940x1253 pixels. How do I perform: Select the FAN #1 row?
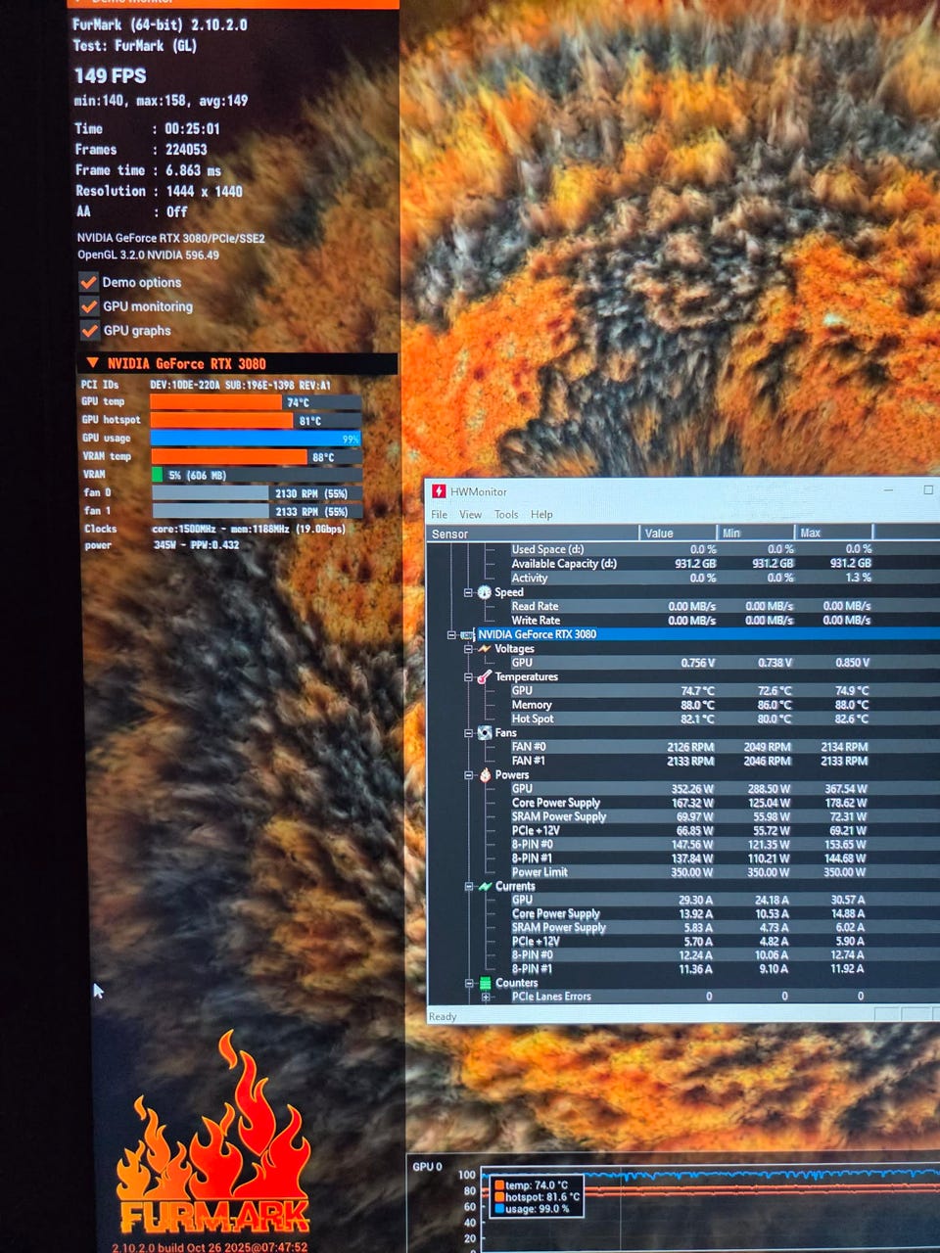pyautogui.click(x=682, y=761)
